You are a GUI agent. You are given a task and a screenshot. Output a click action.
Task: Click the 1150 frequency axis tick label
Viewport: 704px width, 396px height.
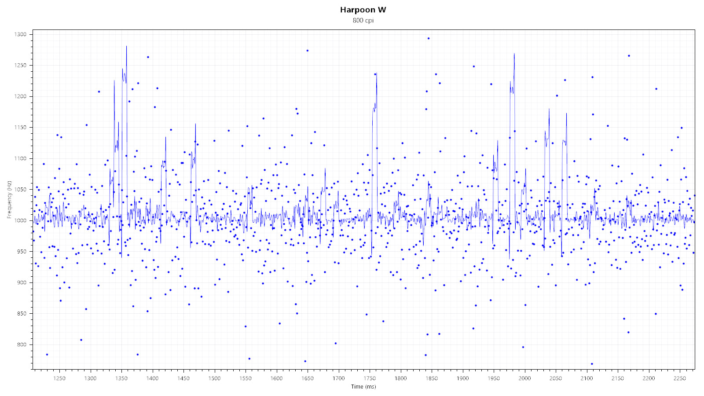pyautogui.click(x=20, y=127)
